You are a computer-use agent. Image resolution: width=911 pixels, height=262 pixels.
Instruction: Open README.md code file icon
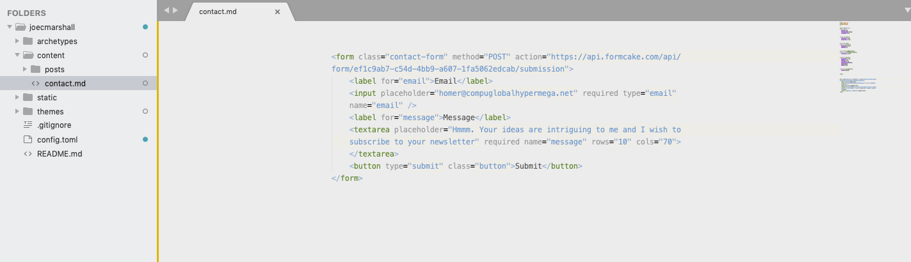[x=28, y=154]
